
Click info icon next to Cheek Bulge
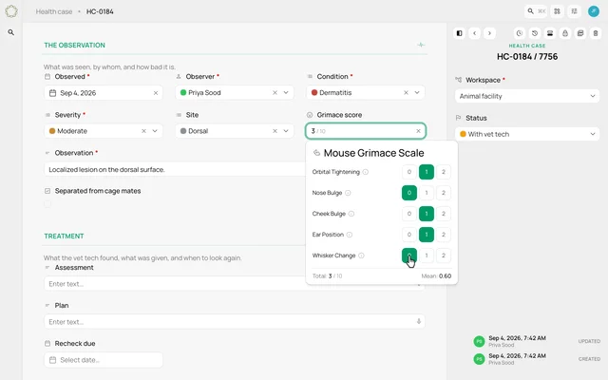click(351, 214)
